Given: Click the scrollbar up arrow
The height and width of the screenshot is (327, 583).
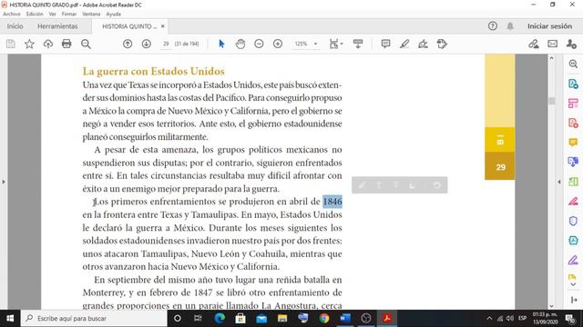Looking at the screenshot, I should (552, 58).
